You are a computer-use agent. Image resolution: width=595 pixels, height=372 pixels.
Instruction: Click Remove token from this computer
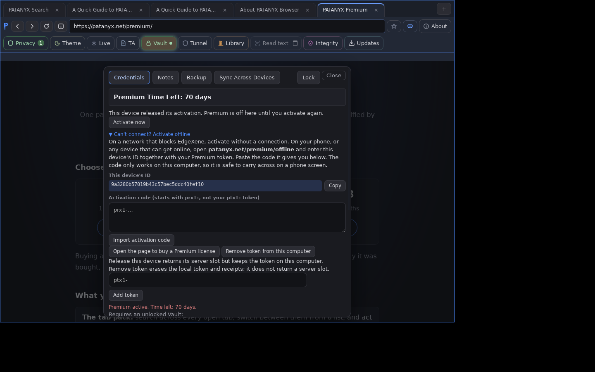(x=268, y=251)
